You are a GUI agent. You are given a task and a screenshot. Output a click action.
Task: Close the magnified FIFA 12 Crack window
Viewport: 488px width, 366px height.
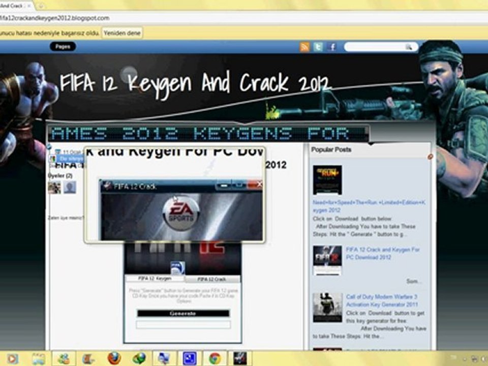255,185
